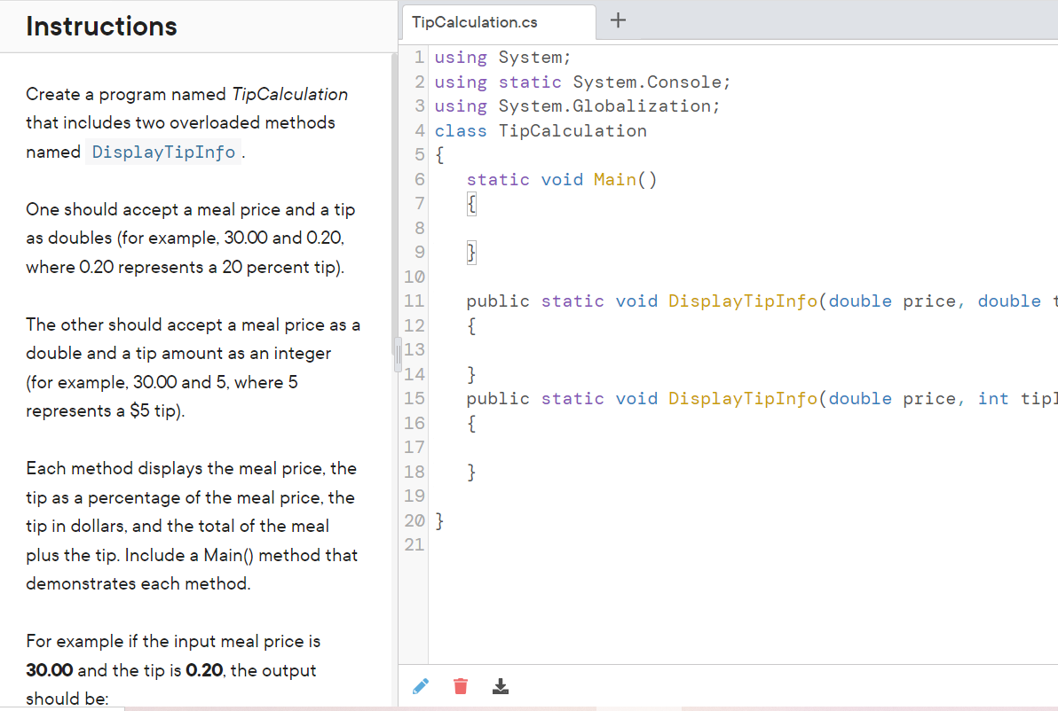Screen dimensions: 1058x711
Task: Select the TipCalculation.cs tab
Action: point(499,22)
